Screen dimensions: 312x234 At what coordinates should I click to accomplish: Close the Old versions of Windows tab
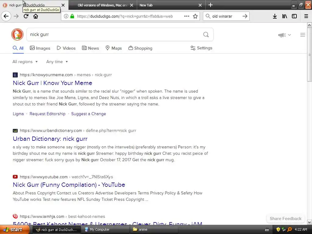click(132, 5)
